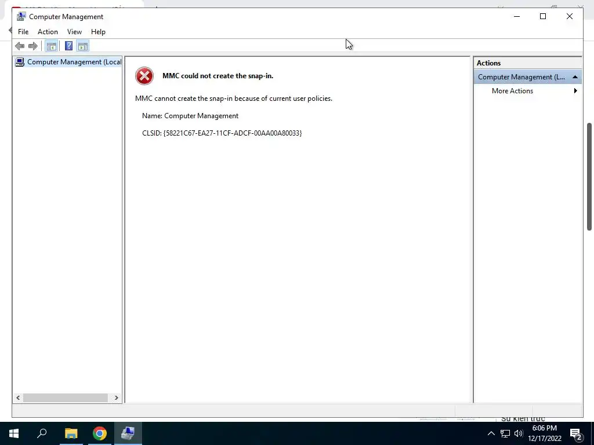Click the Back arrow toolbar icon
Image resolution: width=594 pixels, height=445 pixels.
(x=20, y=46)
